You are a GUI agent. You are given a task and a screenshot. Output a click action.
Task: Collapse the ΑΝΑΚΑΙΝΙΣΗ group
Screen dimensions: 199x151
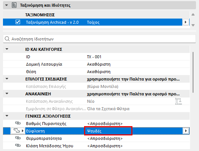click(x=7, y=93)
